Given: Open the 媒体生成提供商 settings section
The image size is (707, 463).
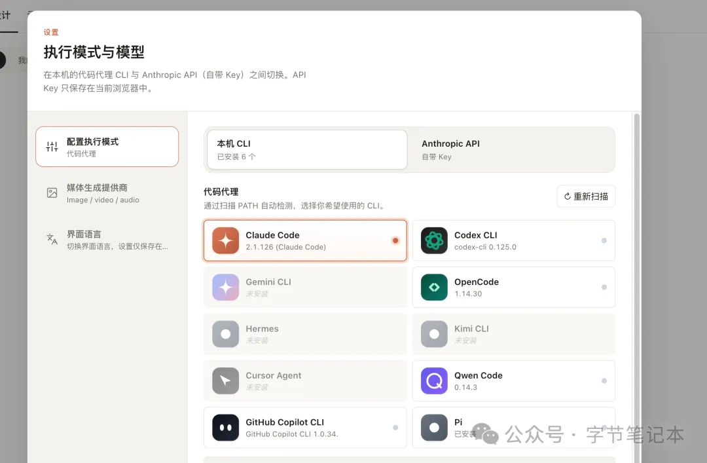Looking at the screenshot, I should [x=107, y=193].
